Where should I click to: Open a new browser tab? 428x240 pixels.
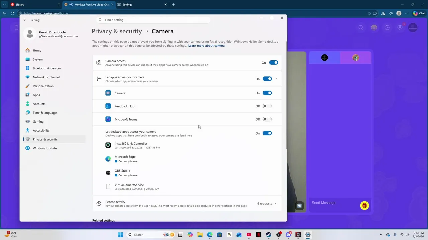(x=173, y=5)
